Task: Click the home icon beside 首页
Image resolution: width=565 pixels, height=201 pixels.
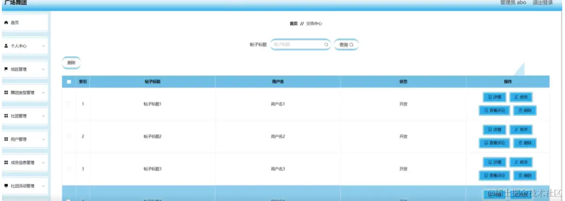Action: tap(6, 22)
